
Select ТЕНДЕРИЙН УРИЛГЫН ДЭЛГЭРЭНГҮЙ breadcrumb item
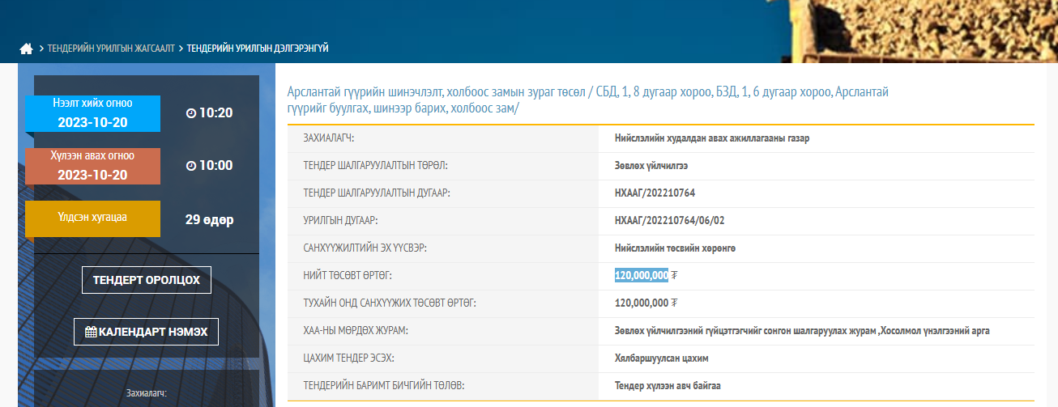pyautogui.click(x=257, y=49)
